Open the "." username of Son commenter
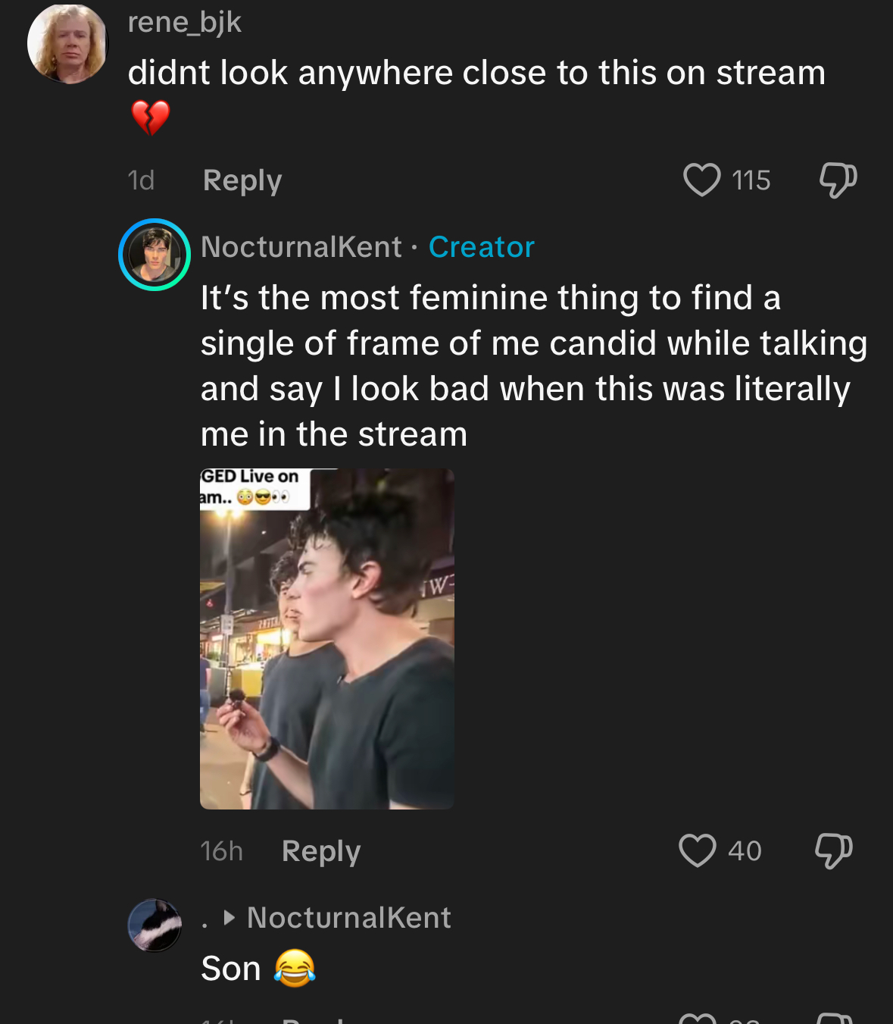The image size is (893, 1024). tap(205, 919)
